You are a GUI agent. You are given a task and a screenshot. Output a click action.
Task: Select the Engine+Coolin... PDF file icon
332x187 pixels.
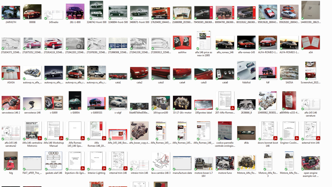(x=289, y=131)
